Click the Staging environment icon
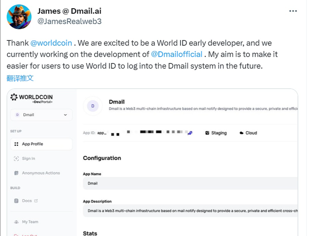 click(x=207, y=133)
